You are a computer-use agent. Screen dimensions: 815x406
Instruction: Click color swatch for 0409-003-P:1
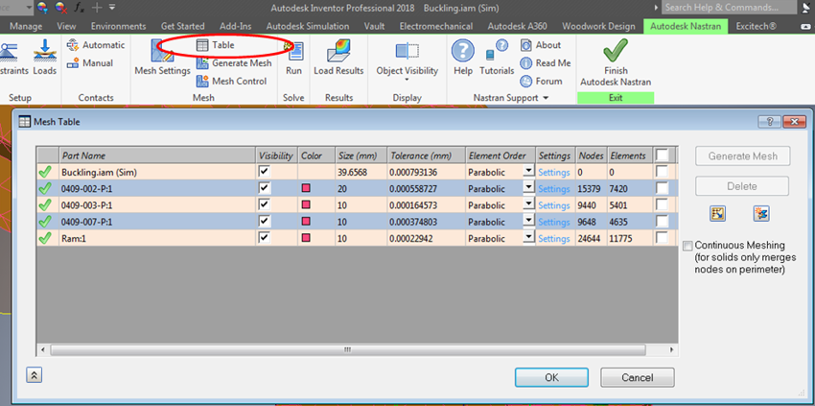pyautogui.click(x=306, y=204)
